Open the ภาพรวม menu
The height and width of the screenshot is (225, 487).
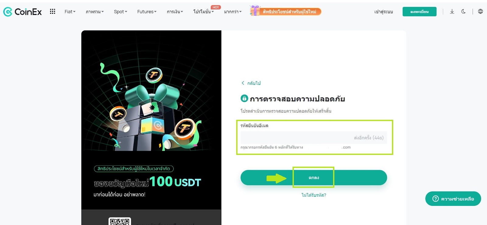(95, 12)
